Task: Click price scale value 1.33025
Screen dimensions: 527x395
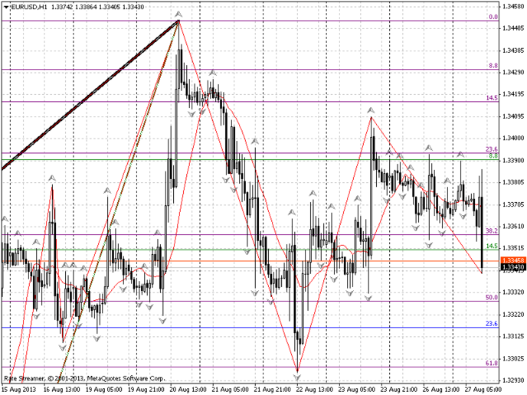Action: pyautogui.click(x=513, y=358)
